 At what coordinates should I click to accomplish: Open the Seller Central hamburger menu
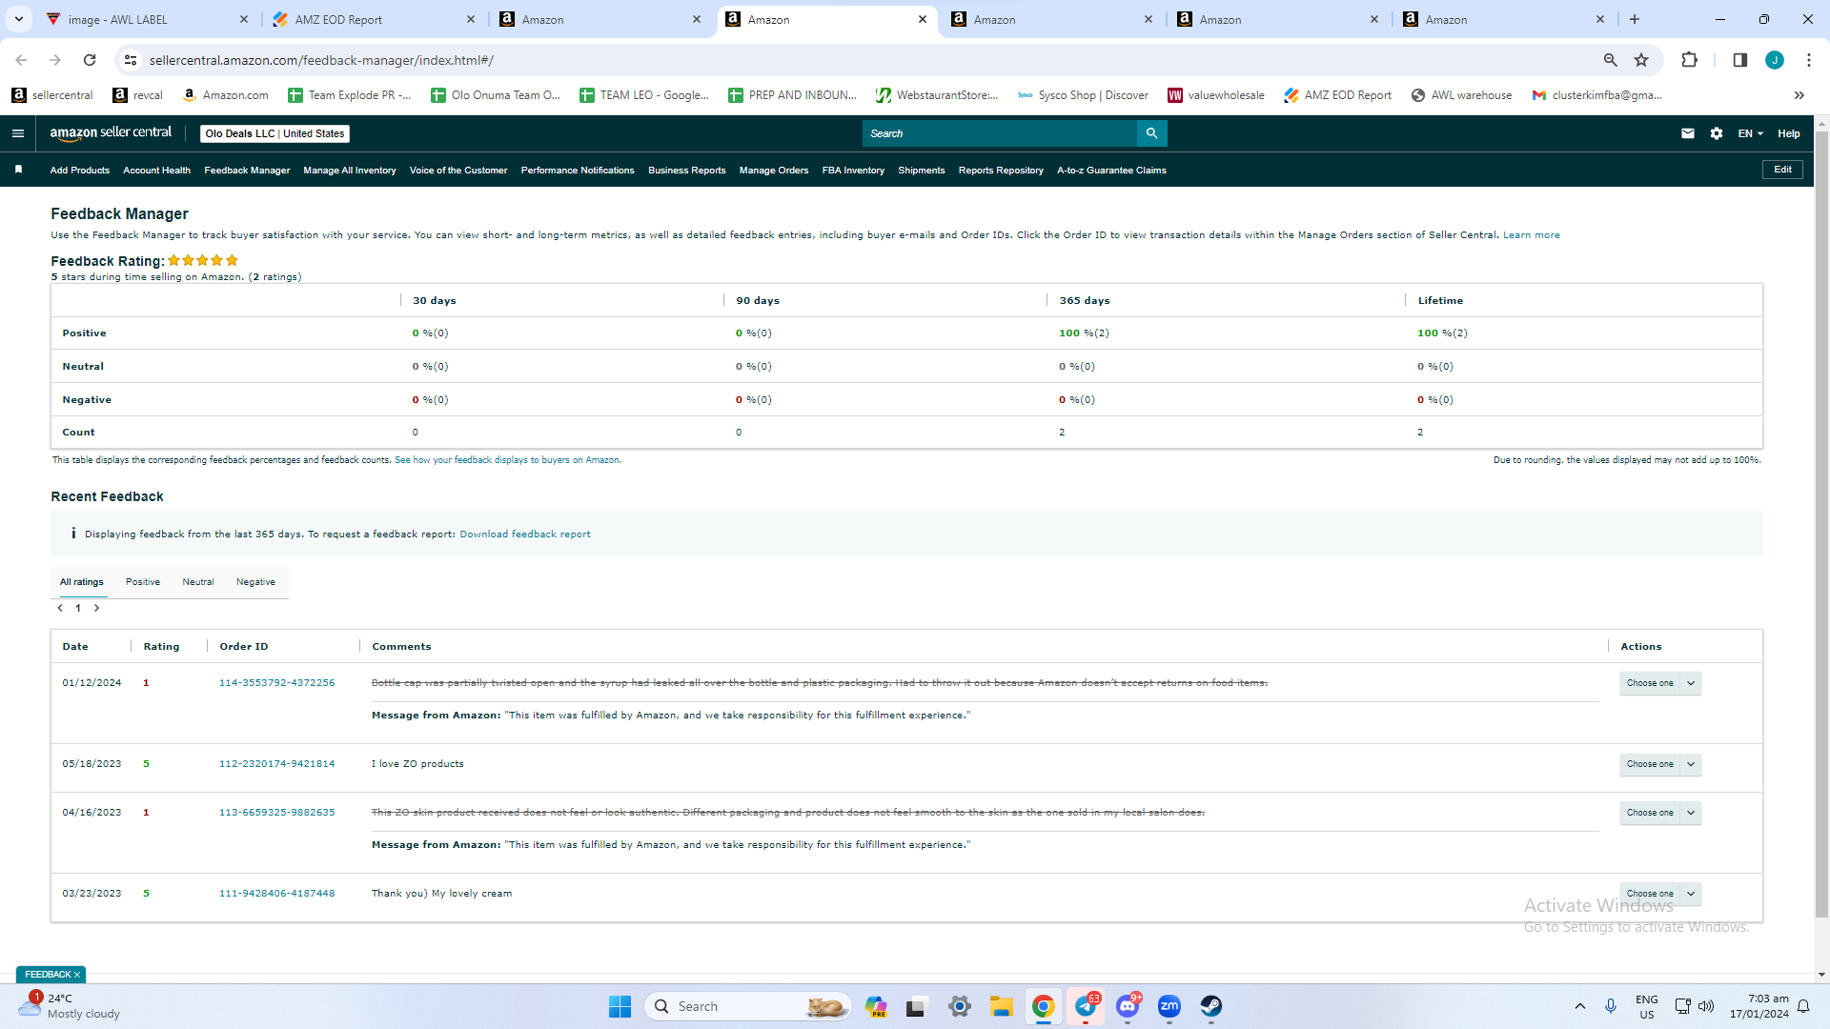[18, 133]
